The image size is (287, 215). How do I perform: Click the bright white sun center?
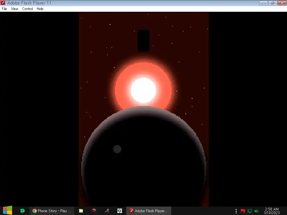[x=143, y=90]
